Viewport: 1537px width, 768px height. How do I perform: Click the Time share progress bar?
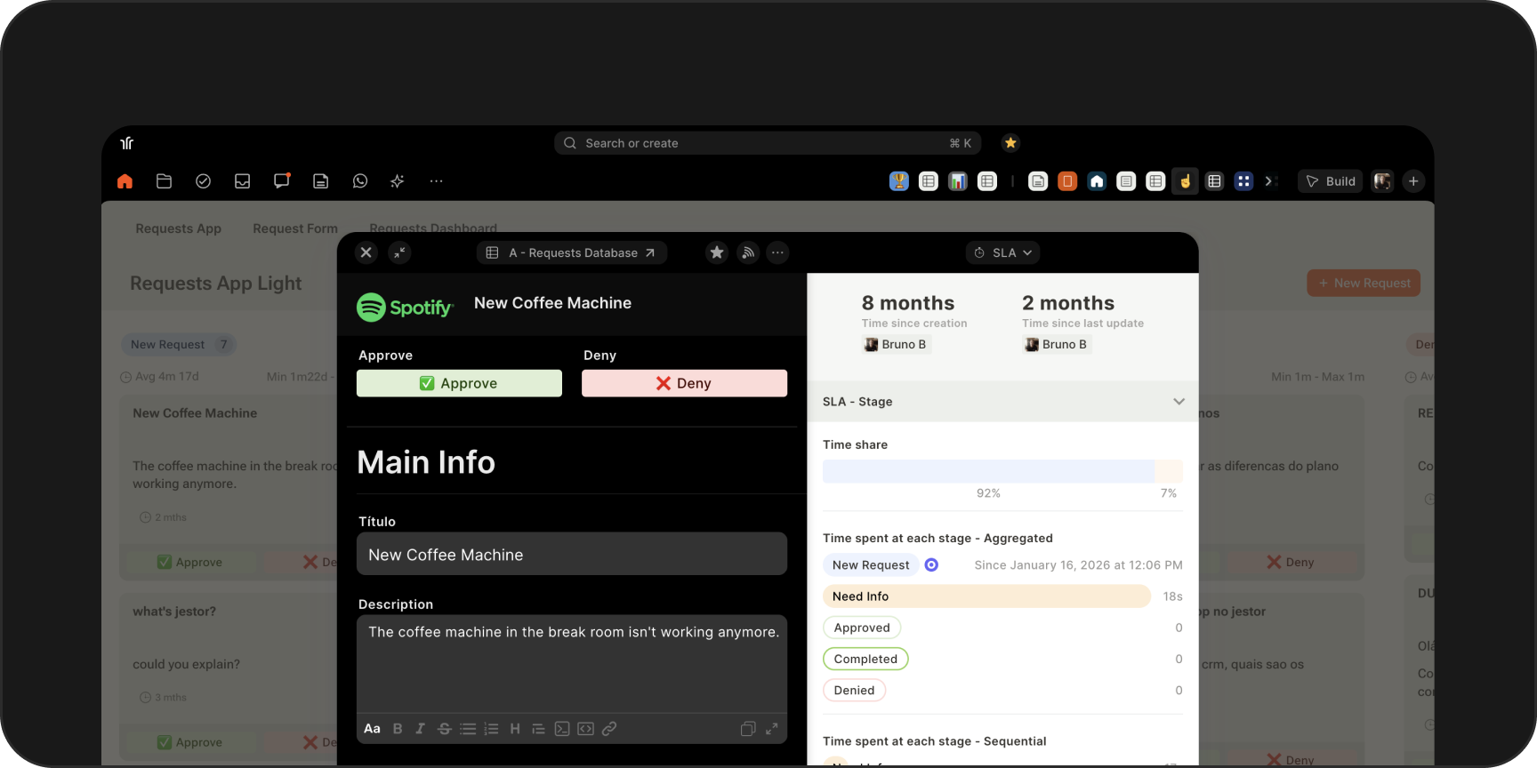(1002, 471)
